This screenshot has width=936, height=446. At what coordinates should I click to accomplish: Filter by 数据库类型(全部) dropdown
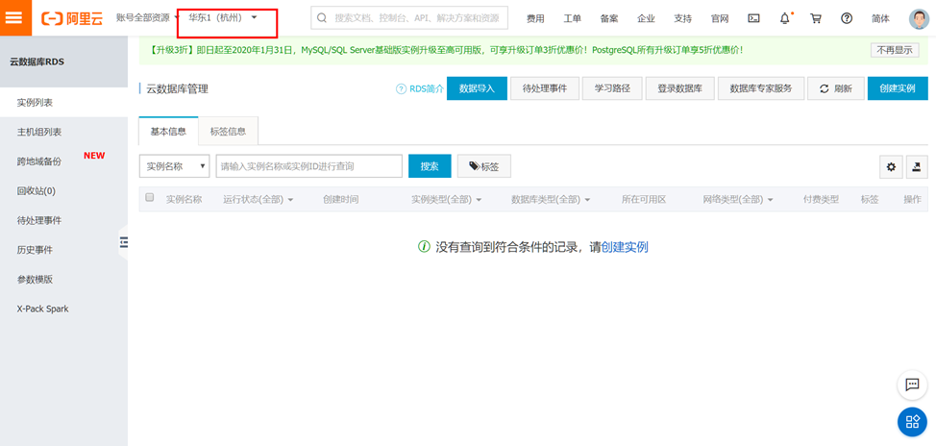551,199
